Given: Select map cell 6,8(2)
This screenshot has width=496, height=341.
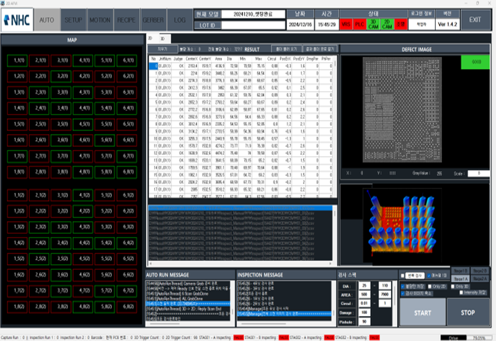Looking at the screenshot, I should point(128,306).
